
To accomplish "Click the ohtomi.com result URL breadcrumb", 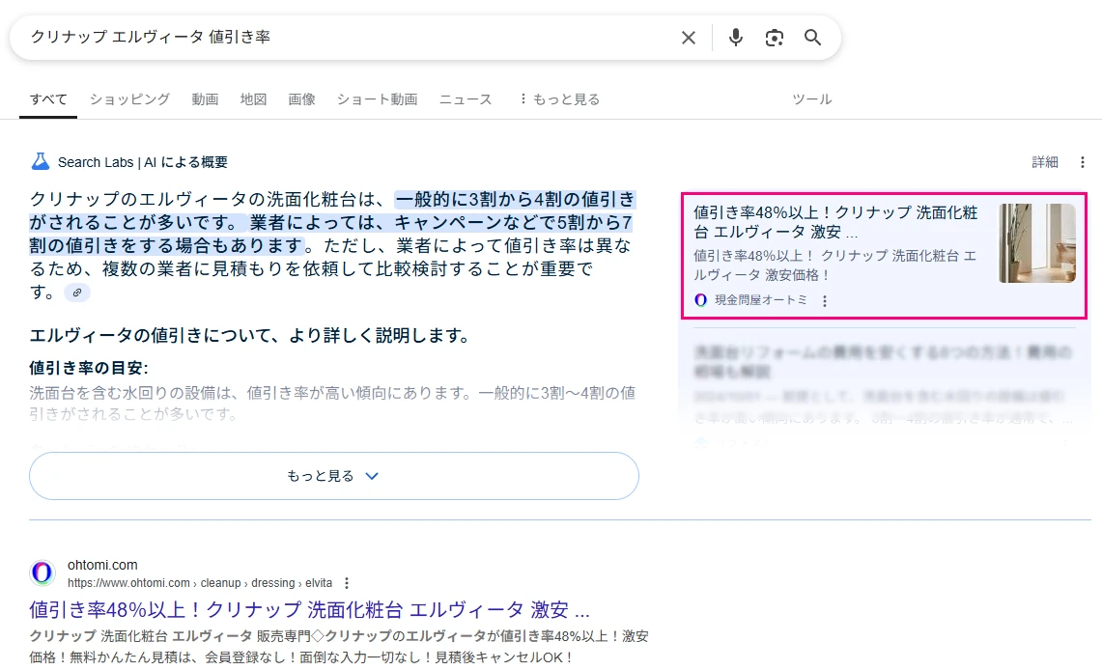I will pyautogui.click(x=200, y=583).
